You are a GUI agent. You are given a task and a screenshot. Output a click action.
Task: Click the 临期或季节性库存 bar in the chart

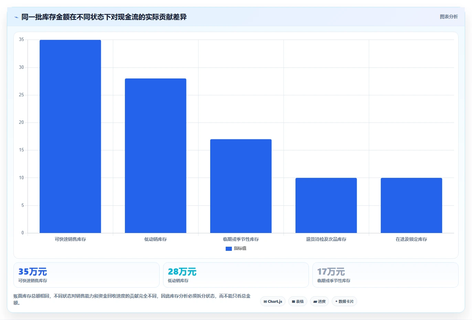pyautogui.click(x=241, y=186)
